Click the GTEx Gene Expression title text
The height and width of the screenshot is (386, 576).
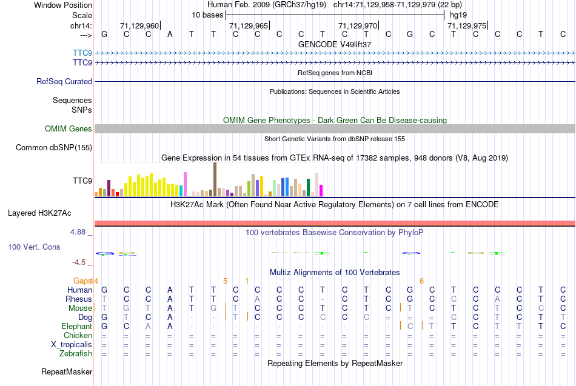coord(335,158)
